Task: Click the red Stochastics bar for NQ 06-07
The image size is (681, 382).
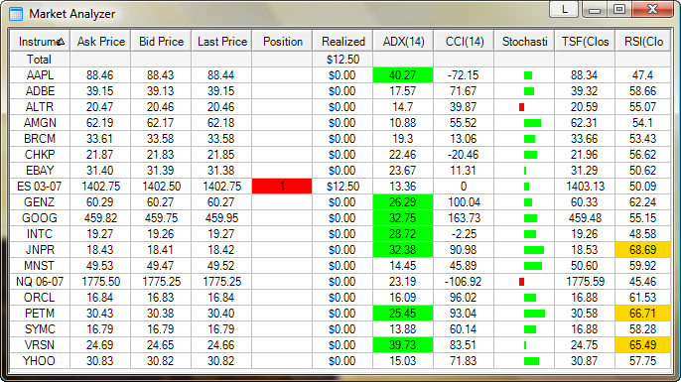Action: [521, 282]
